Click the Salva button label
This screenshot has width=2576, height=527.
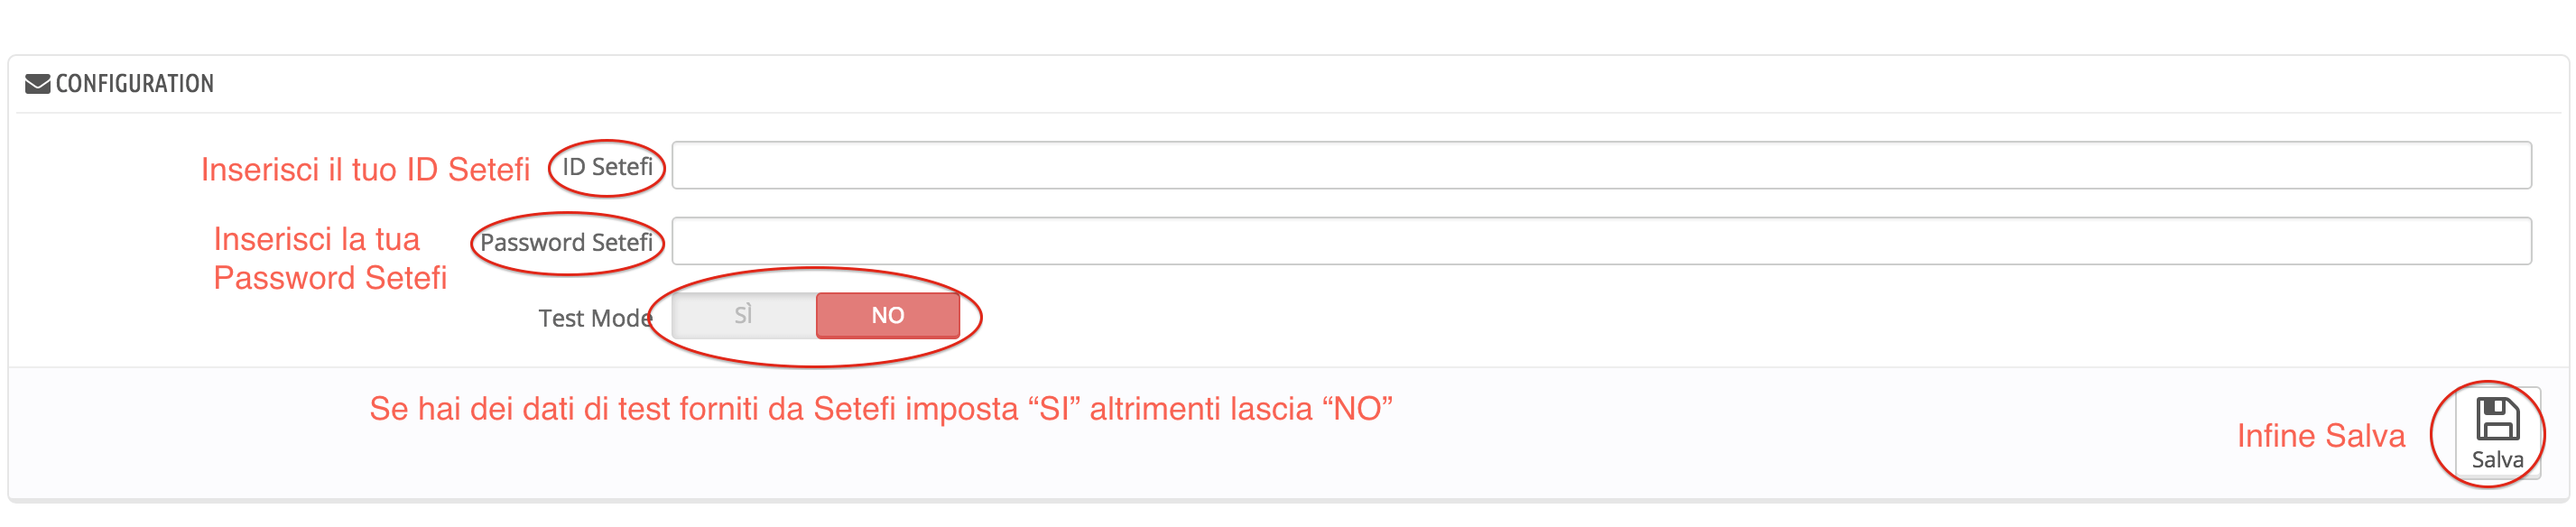2497,460
